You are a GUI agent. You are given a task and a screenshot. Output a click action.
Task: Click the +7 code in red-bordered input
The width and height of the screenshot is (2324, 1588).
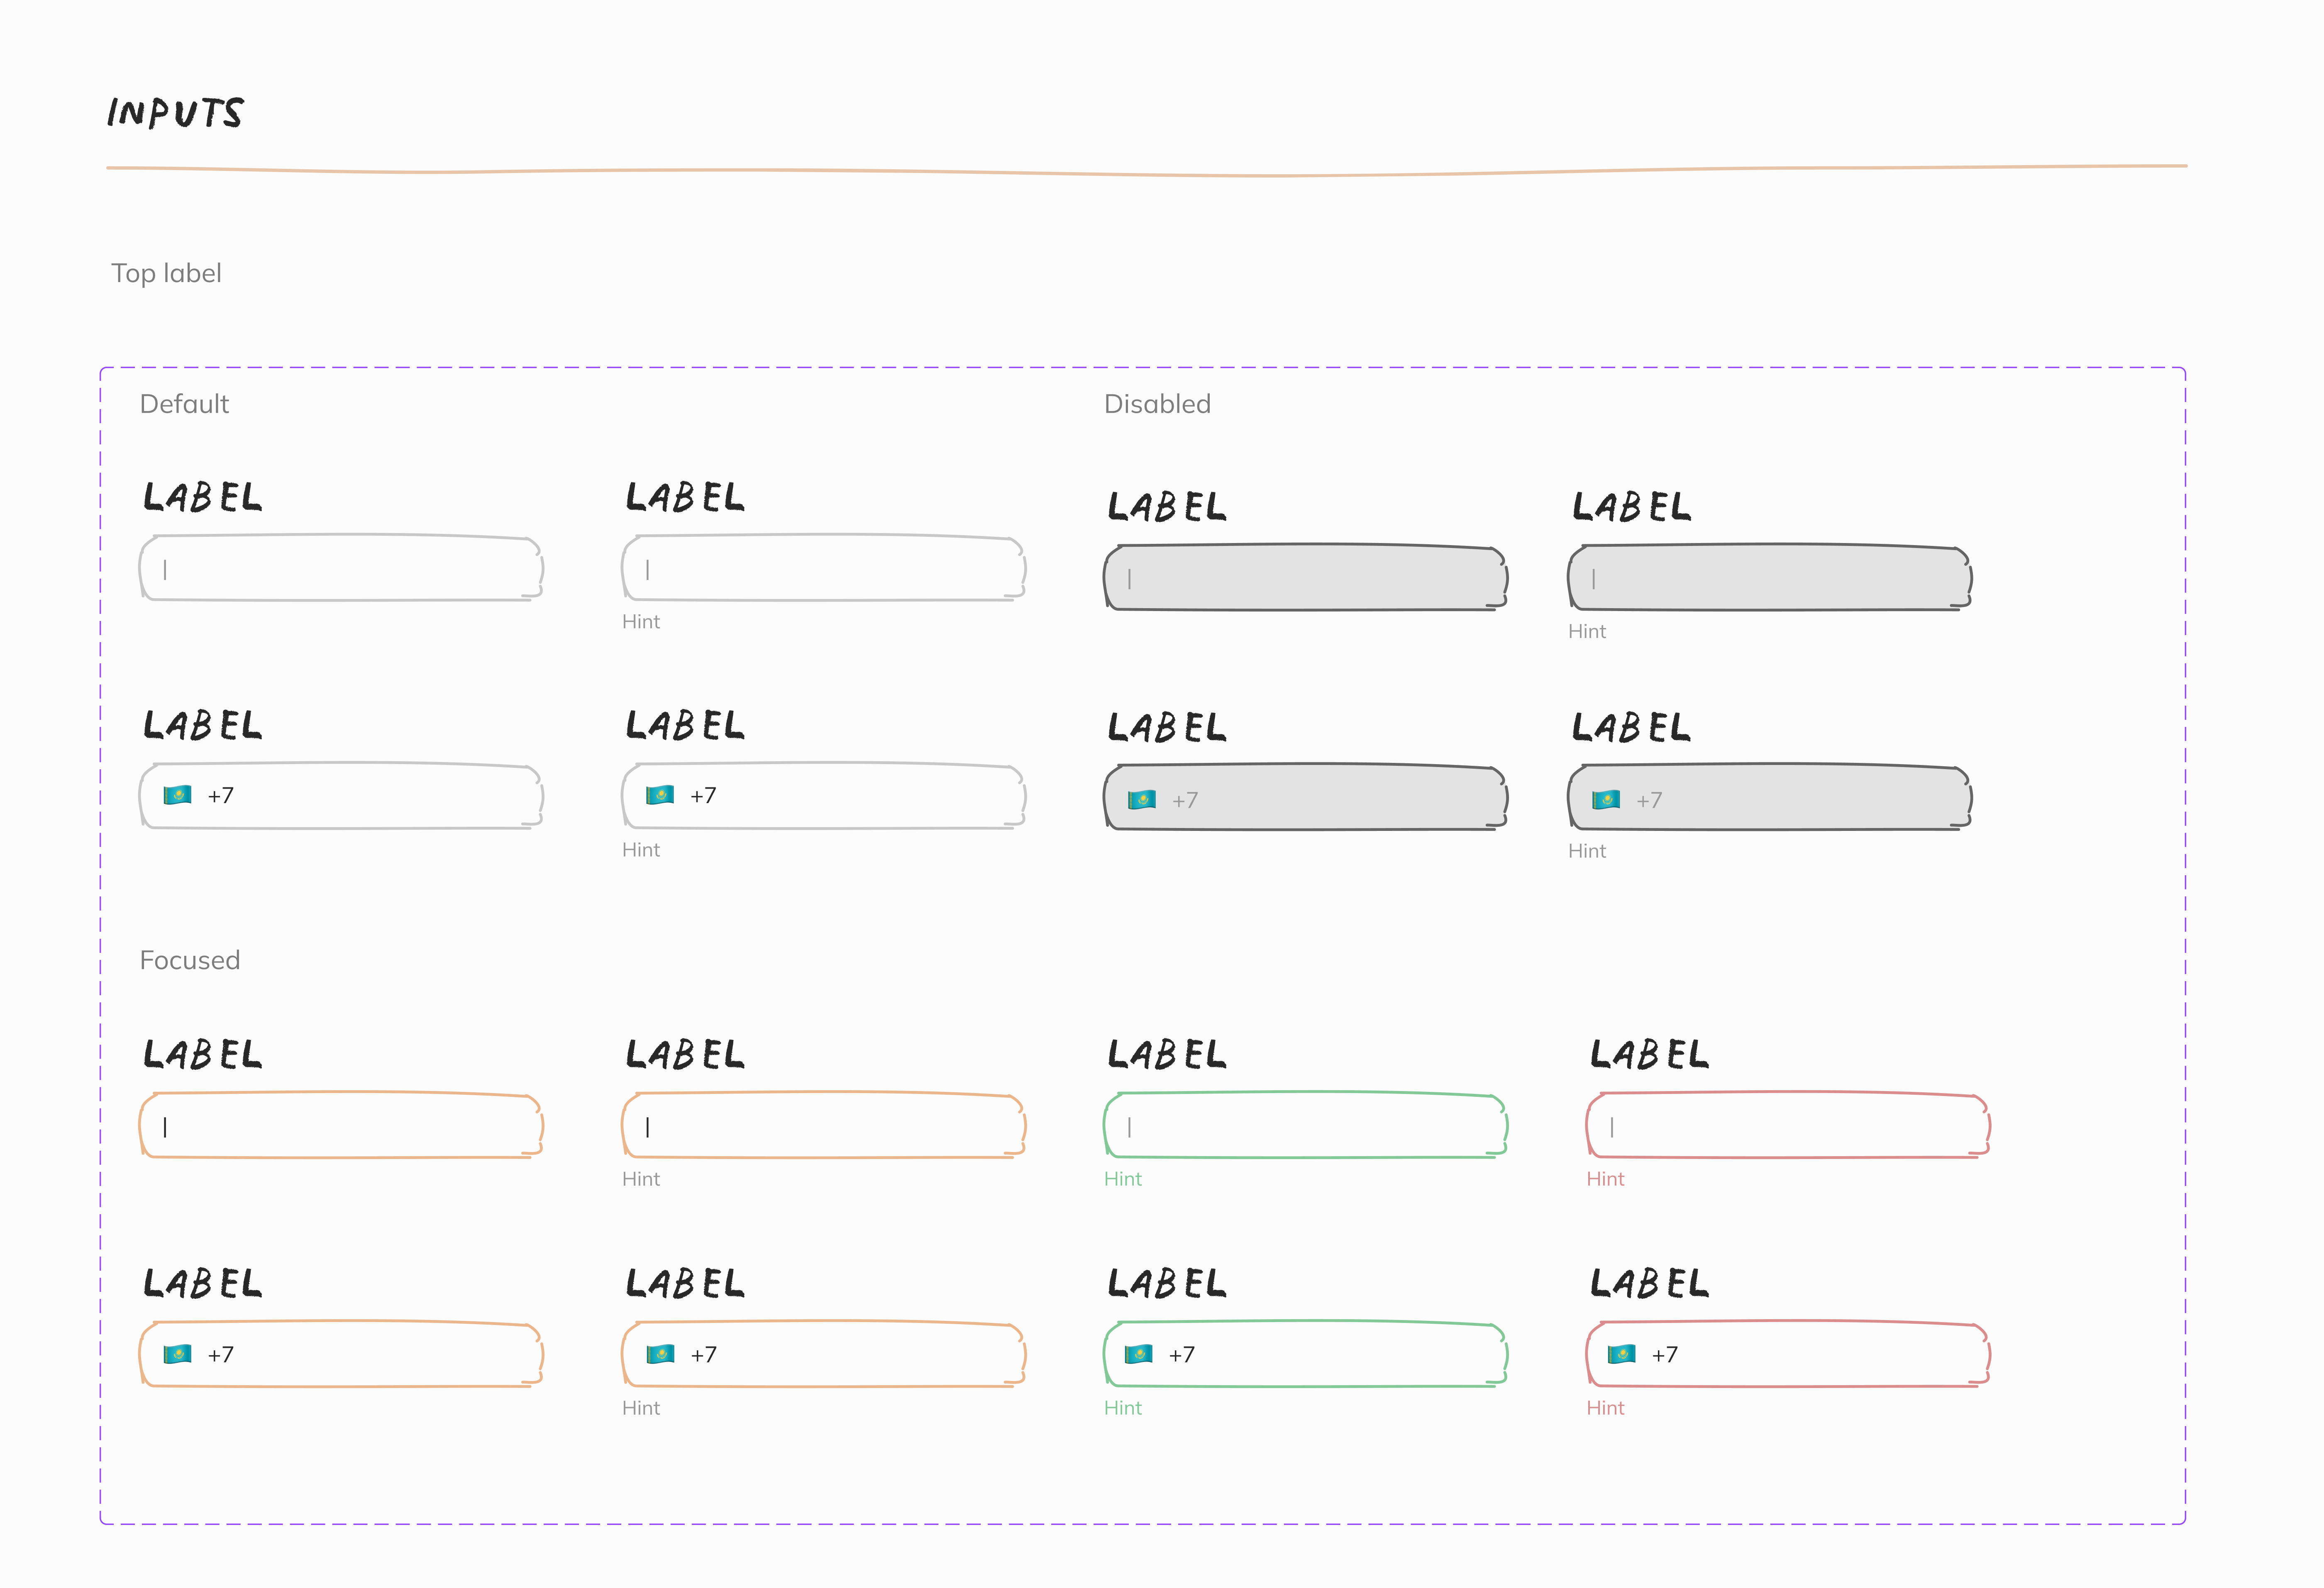pyautogui.click(x=1664, y=1355)
